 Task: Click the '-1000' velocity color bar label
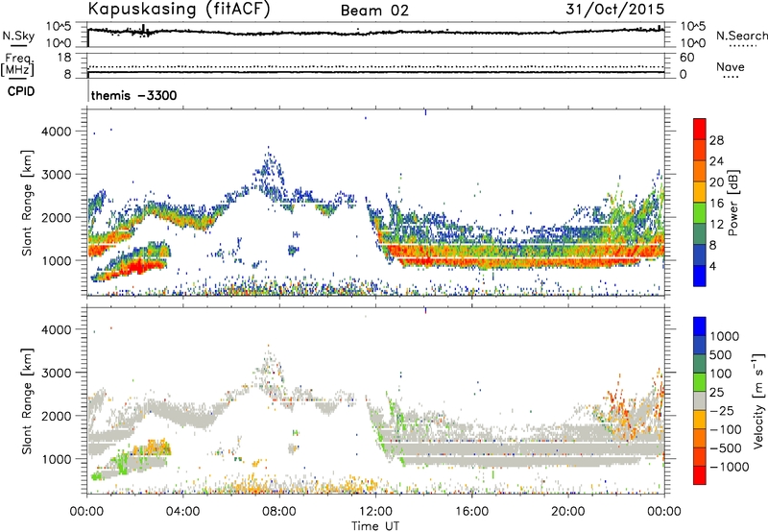730,467
